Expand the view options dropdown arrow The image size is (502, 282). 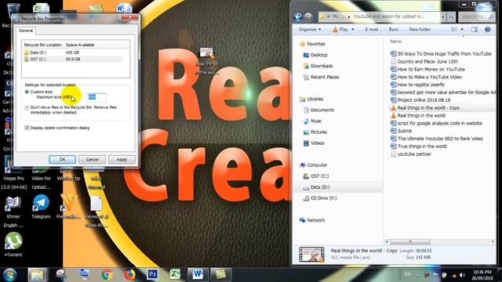click(x=462, y=30)
